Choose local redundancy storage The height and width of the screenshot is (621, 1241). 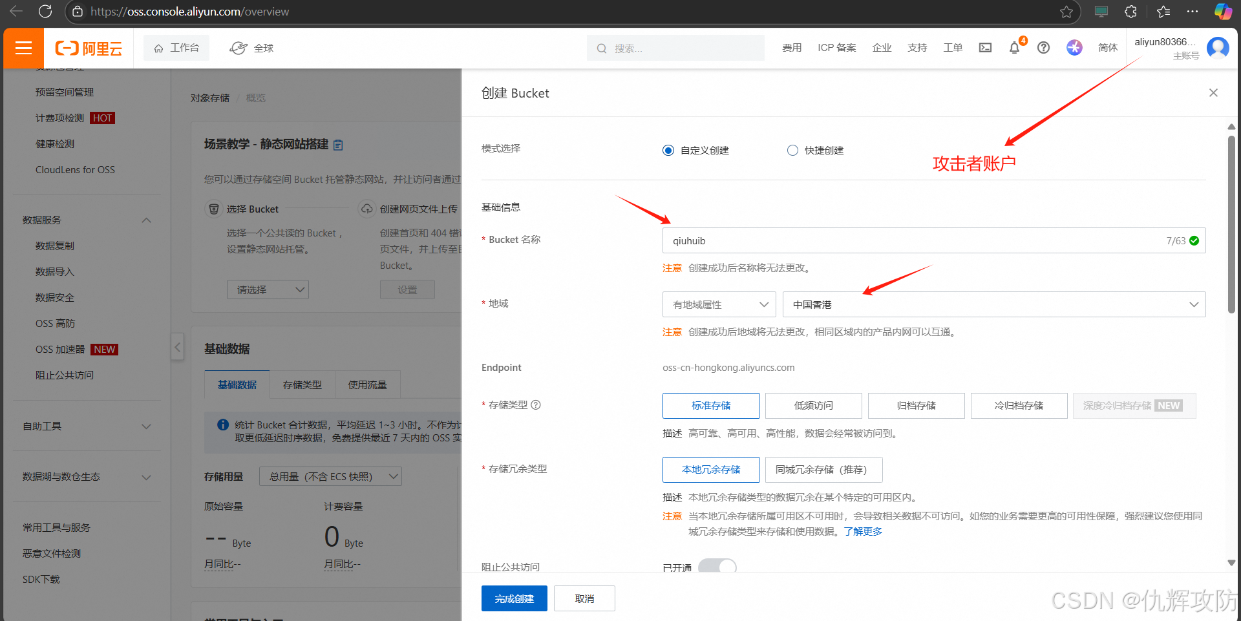tap(711, 470)
